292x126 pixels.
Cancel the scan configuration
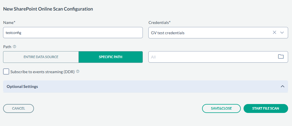[x=18, y=108]
